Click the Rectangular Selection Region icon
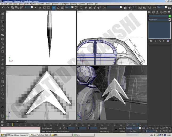This screenshot has width=172, height=137. (x=44, y=7)
